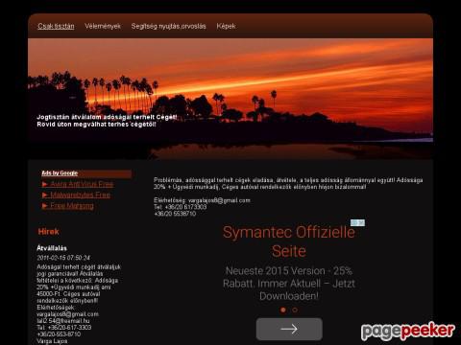Click the Hírek section heading
Screen dimensions: 461x345
(x=48, y=232)
